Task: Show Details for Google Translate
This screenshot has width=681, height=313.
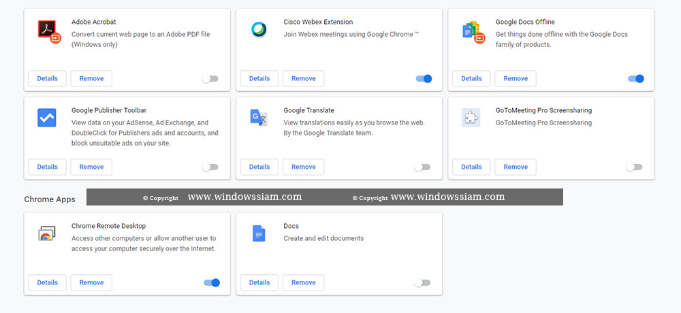Action: (259, 167)
